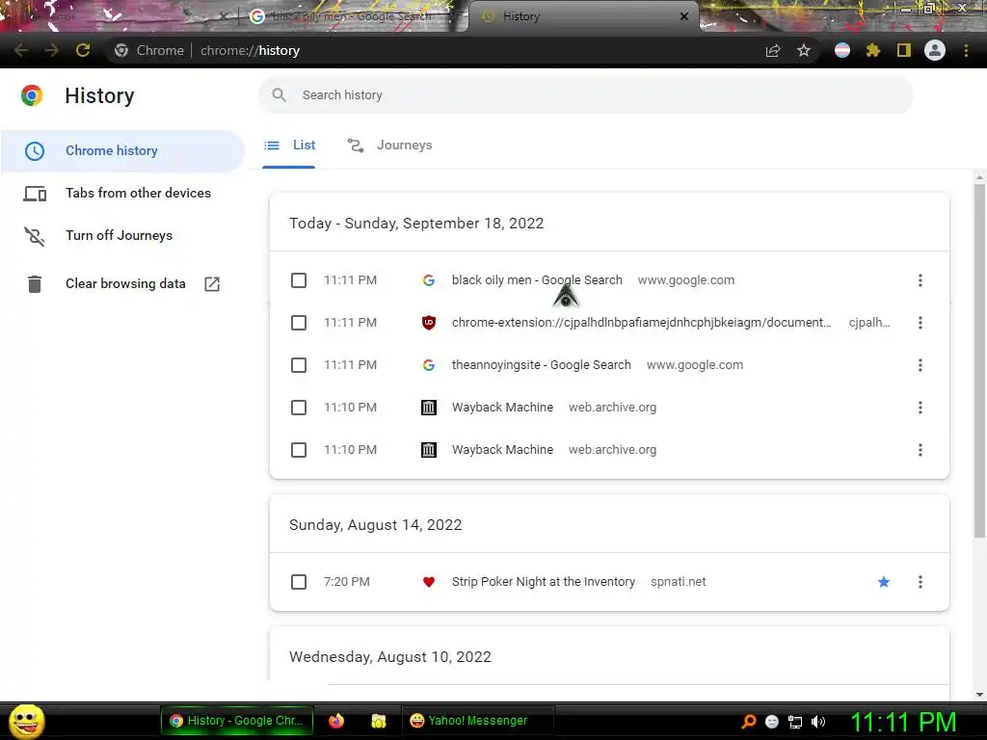The height and width of the screenshot is (740, 987).
Task: Open actions menu for first Wayback Machine entry
Action: (920, 408)
